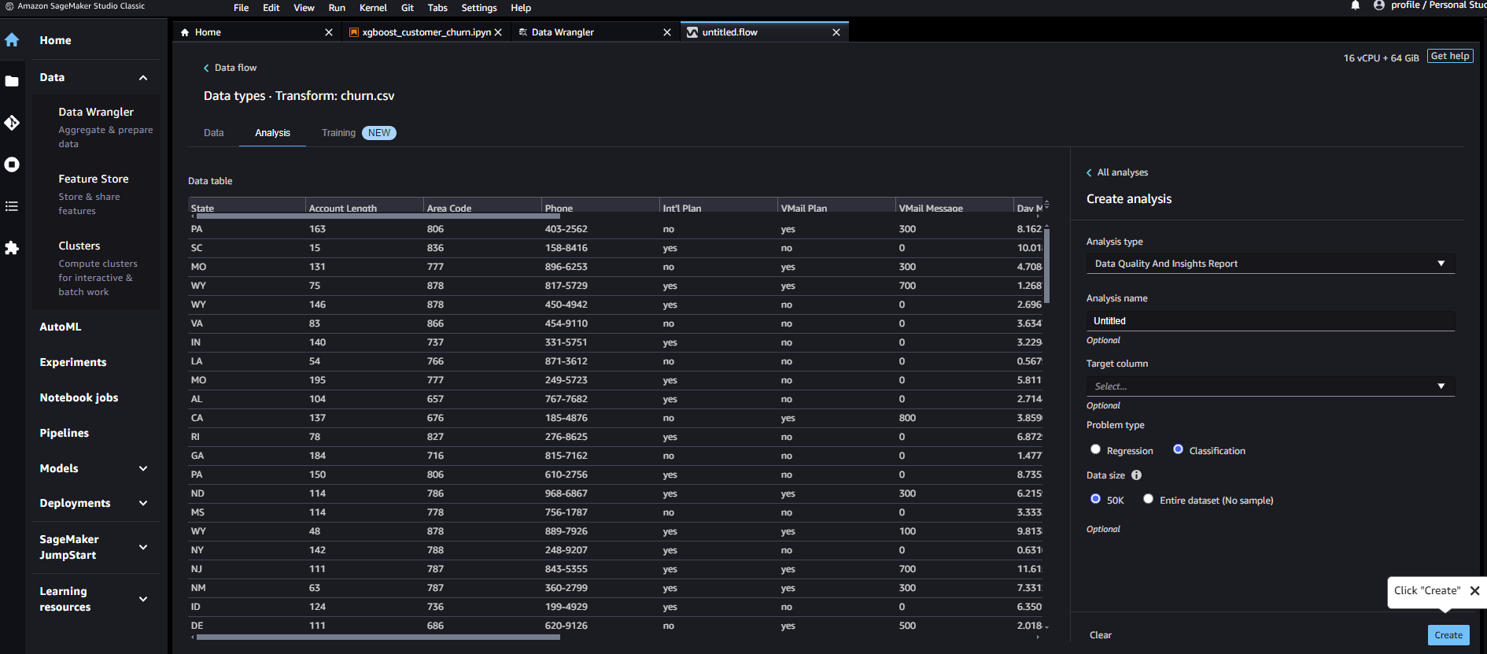1487x654 pixels.
Task: Click the notification bell icon
Action: tap(1356, 6)
